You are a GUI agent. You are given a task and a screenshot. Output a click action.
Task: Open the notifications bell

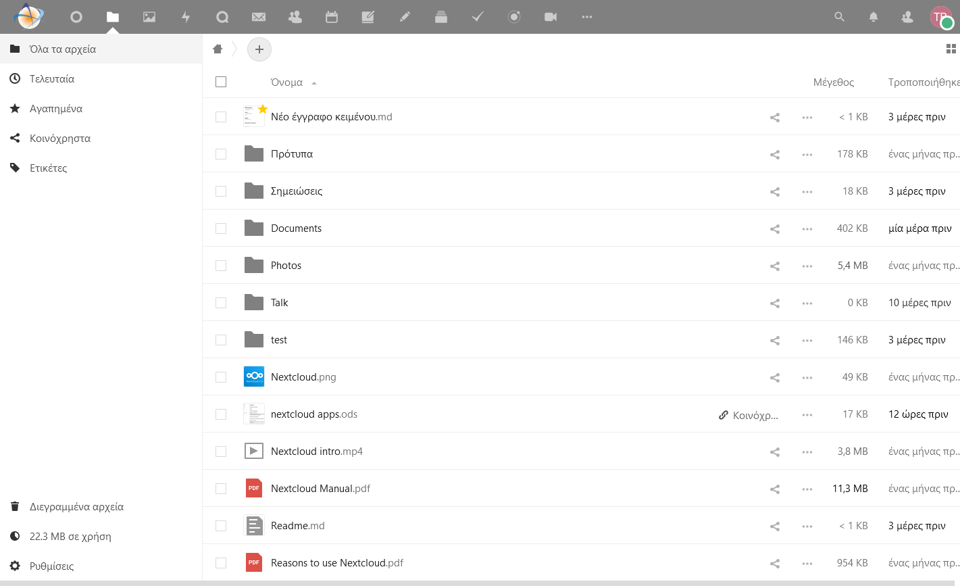[x=874, y=17]
